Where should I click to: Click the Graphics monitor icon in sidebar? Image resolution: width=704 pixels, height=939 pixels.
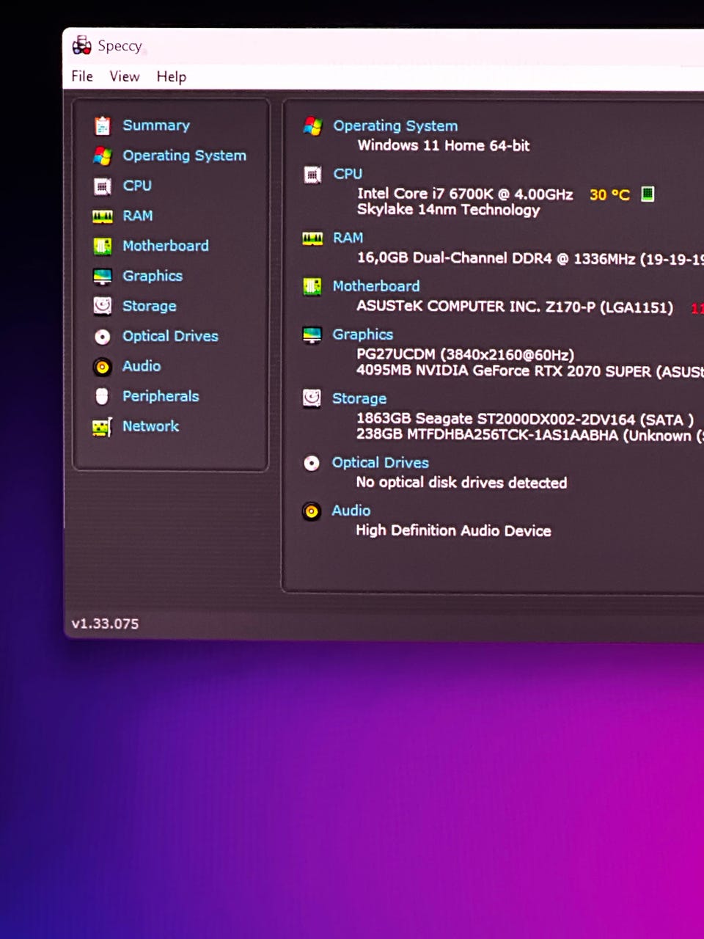[x=103, y=277]
